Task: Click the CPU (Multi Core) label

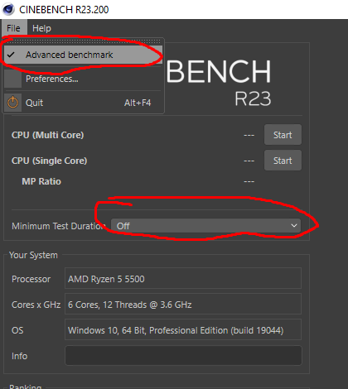Action: point(47,135)
